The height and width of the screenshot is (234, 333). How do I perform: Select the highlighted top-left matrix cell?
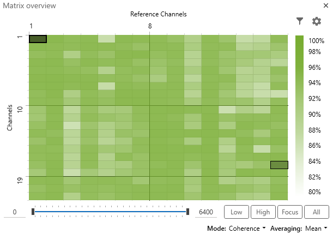coord(38,39)
